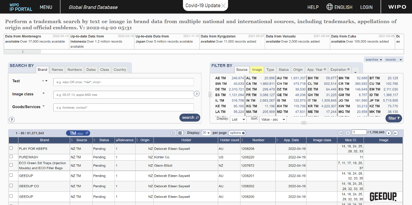Open the Sort Value - asc dropdown
Image resolution: width=412 pixels, height=205 pixels.
pos(273,119)
